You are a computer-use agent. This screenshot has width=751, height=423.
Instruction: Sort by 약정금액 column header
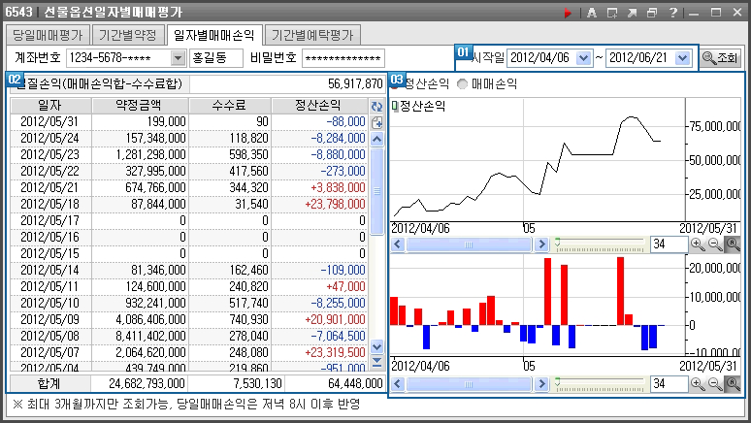pos(140,106)
